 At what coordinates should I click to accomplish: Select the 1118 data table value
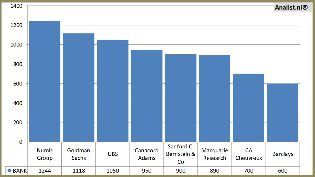pyautogui.click(x=79, y=171)
